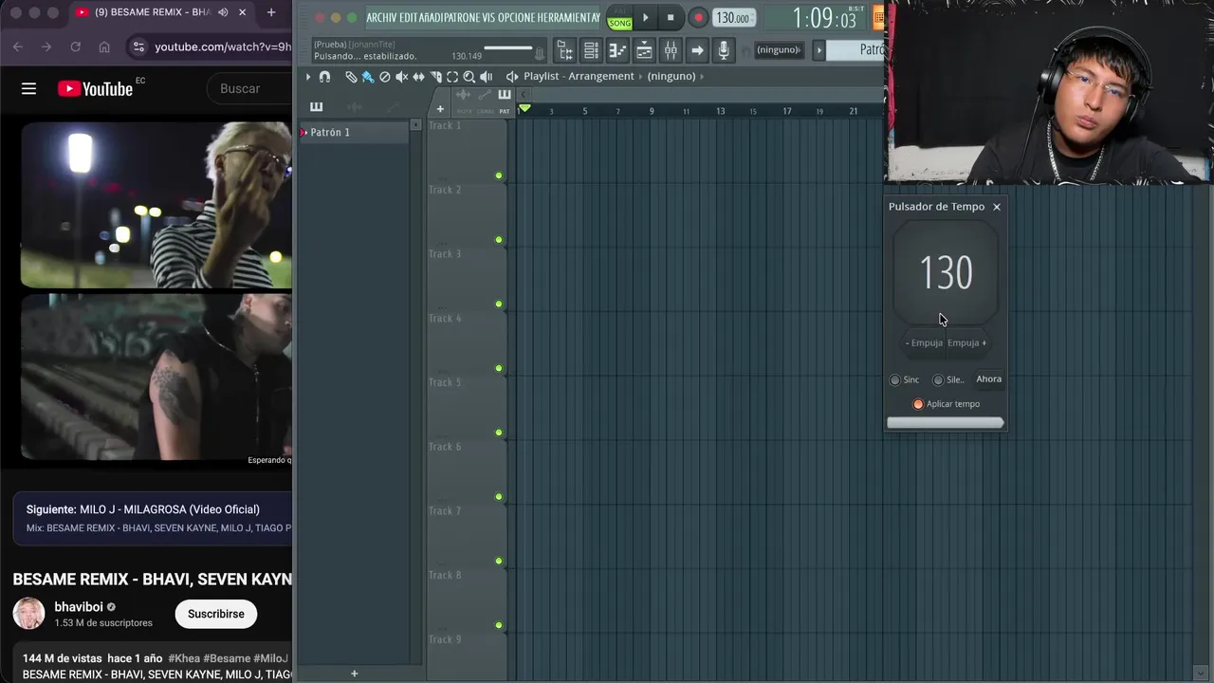
Task: Select the Paint brush tool
Action: pos(368,77)
